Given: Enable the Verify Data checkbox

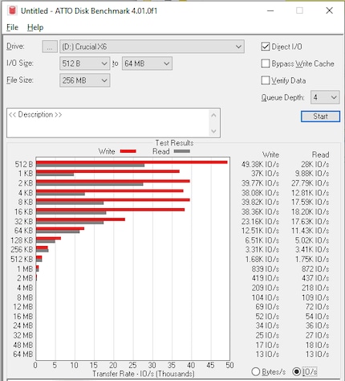Looking at the screenshot, I should [266, 80].
